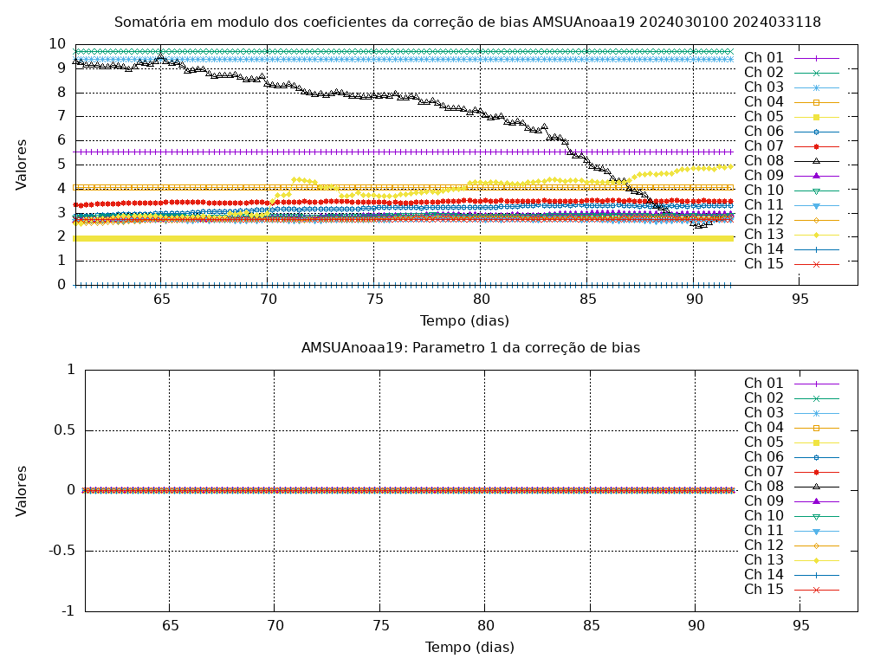Select 'Ch 05' label in Somatória chart legend

pos(764,117)
